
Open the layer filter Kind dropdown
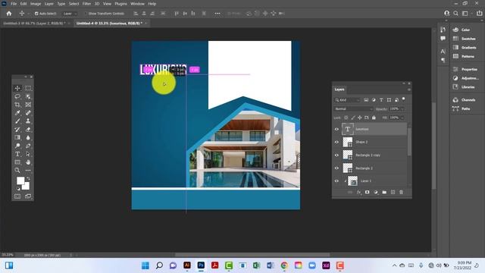(x=347, y=100)
